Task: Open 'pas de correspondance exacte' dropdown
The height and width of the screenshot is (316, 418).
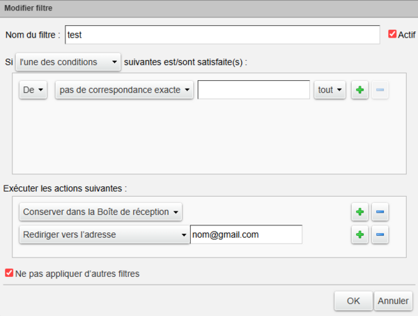Action: tap(124, 90)
